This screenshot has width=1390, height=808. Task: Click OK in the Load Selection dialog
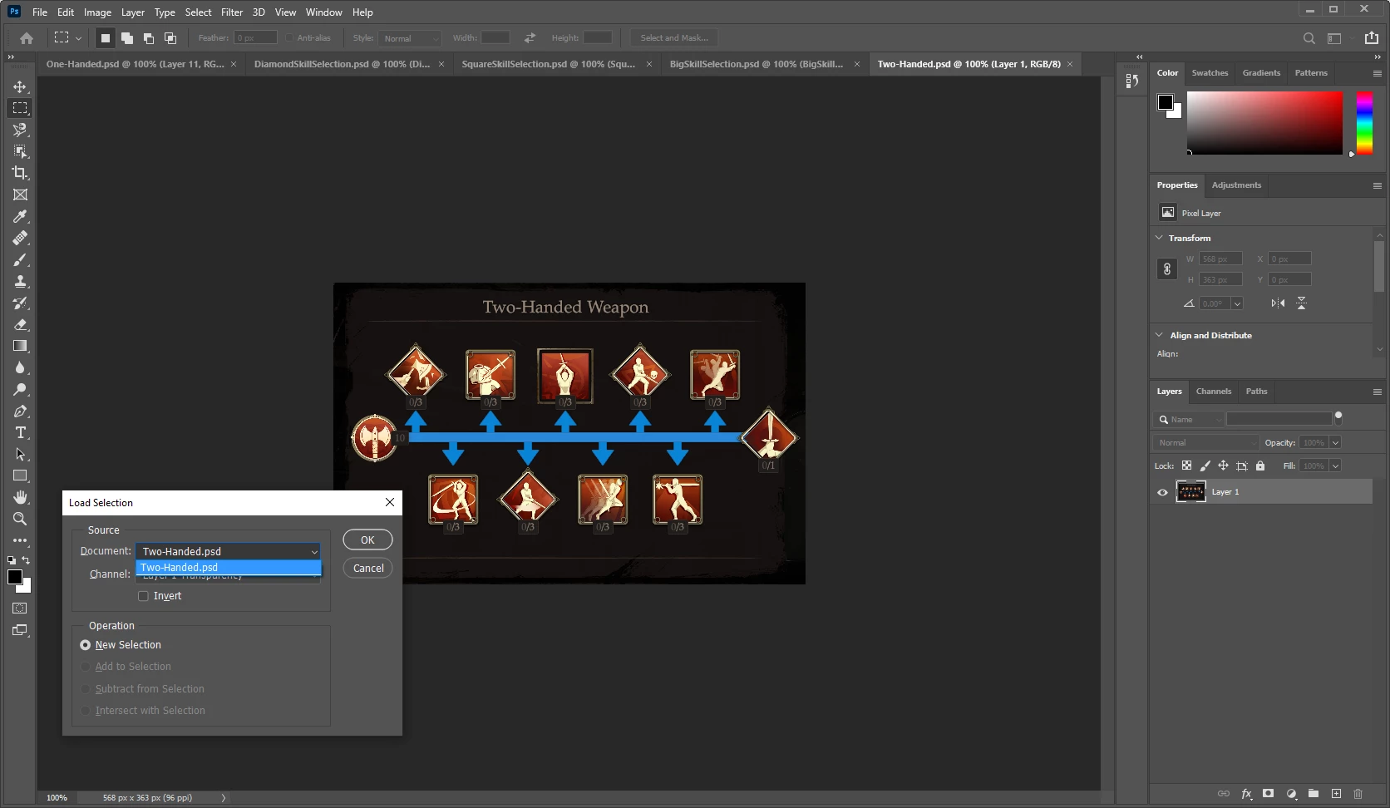coord(367,540)
